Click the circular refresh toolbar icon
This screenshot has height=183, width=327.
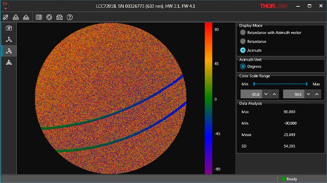click(x=49, y=17)
